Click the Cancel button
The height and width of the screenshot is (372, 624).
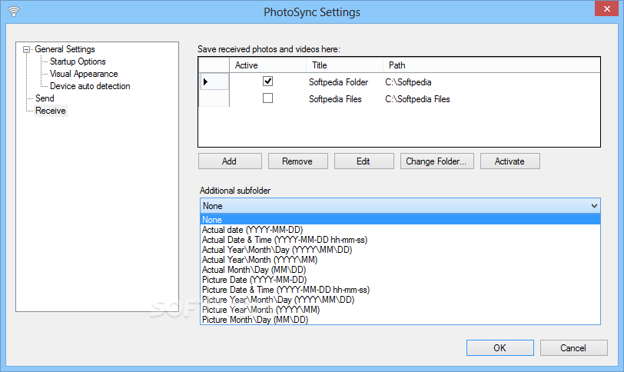click(x=574, y=347)
